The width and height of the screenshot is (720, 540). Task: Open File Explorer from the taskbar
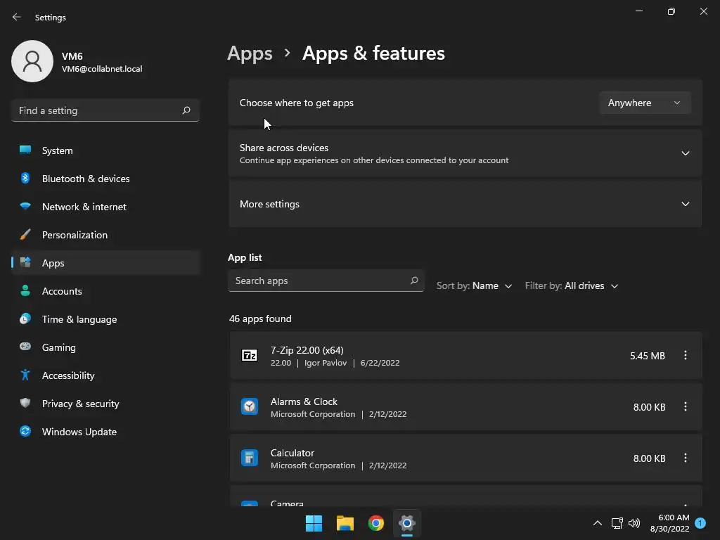point(345,523)
